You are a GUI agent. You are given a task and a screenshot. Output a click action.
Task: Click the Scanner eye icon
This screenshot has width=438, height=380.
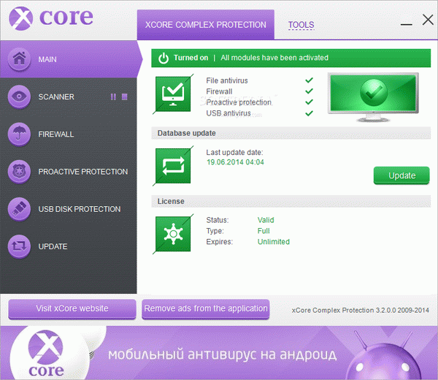tap(19, 96)
